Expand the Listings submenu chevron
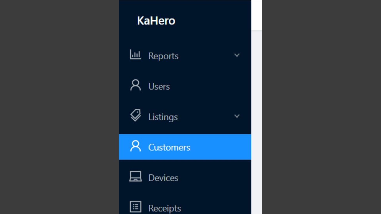The width and height of the screenshot is (381, 214). pyautogui.click(x=237, y=116)
